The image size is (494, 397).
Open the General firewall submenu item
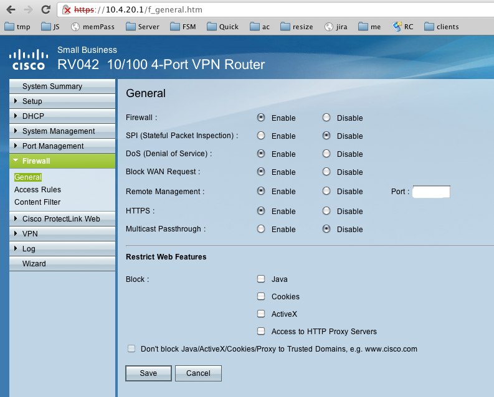pos(28,177)
